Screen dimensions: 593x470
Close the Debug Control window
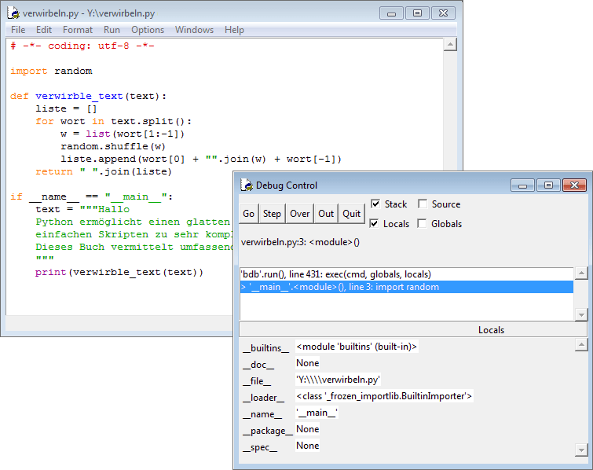574,185
